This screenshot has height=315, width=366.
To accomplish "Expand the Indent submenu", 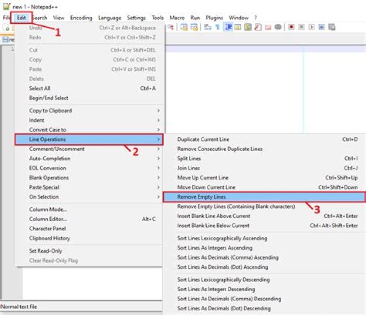I will [89, 120].
